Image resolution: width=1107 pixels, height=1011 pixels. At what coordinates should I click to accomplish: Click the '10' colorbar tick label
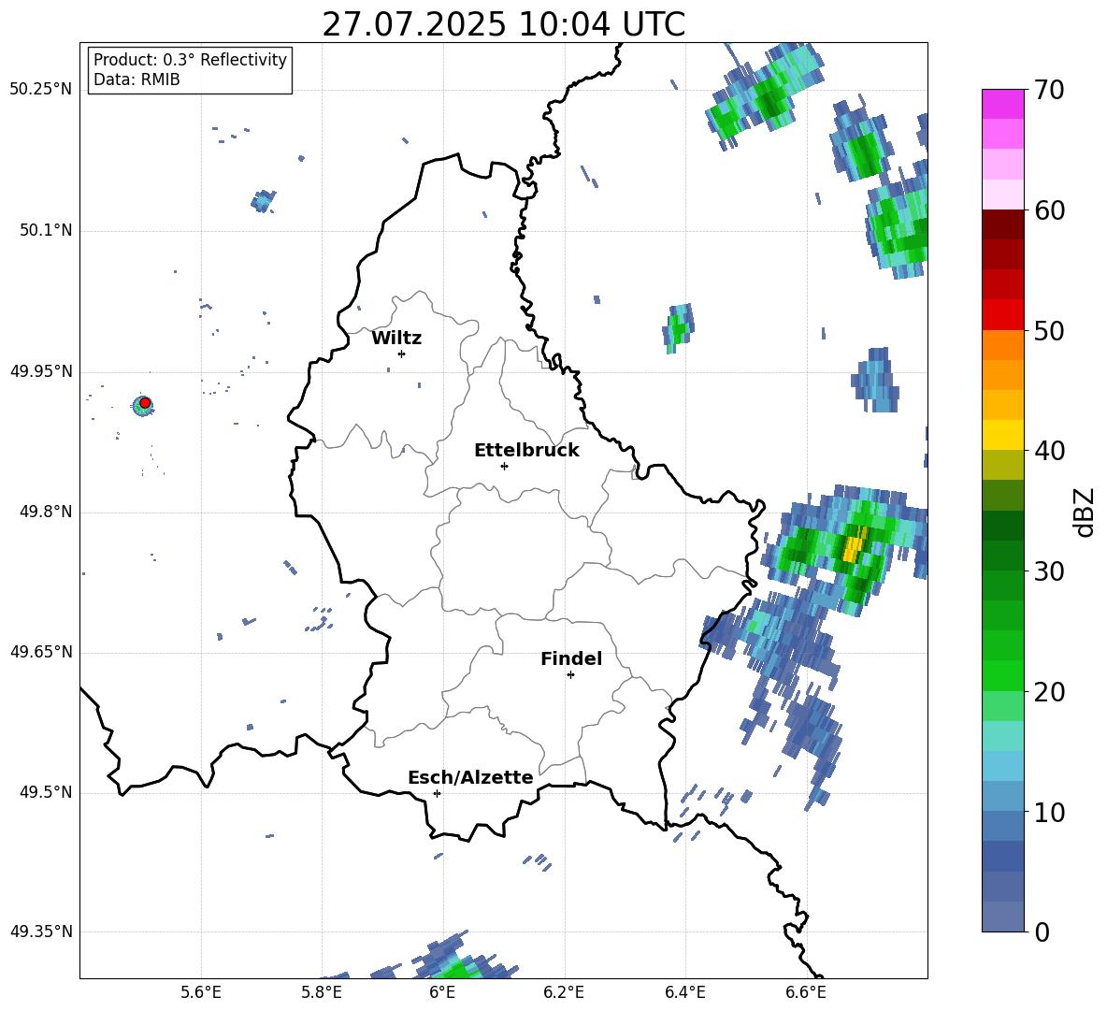(x=1049, y=813)
